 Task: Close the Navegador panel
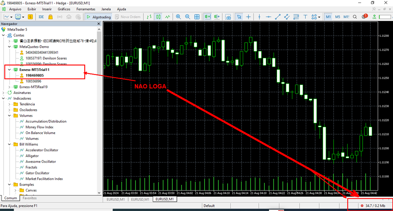pos(99,24)
